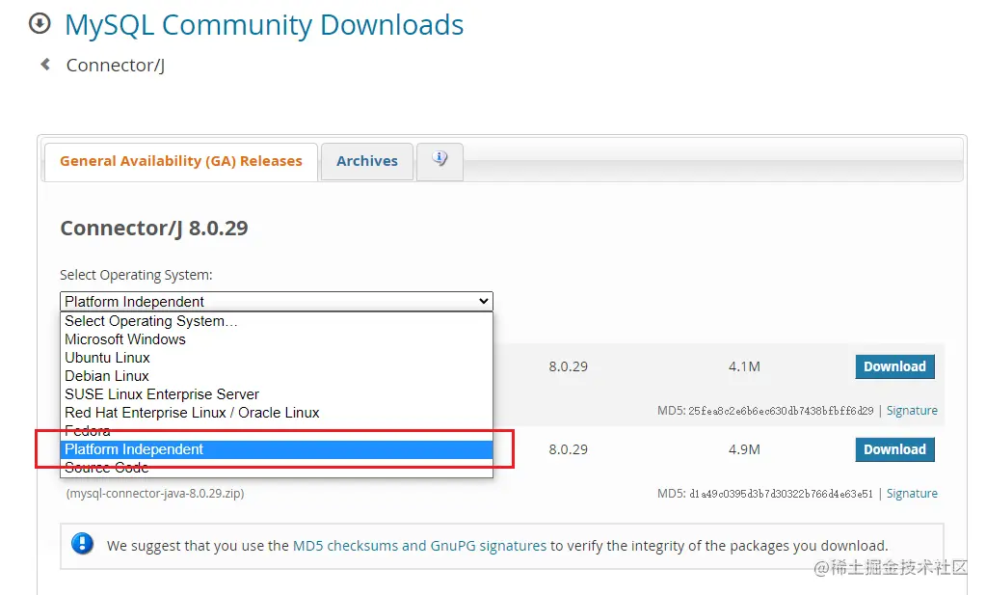The height and width of the screenshot is (595, 986).
Task: Select Red Hat Enterprise Linux / Oracle Linux
Action: [x=276, y=413]
